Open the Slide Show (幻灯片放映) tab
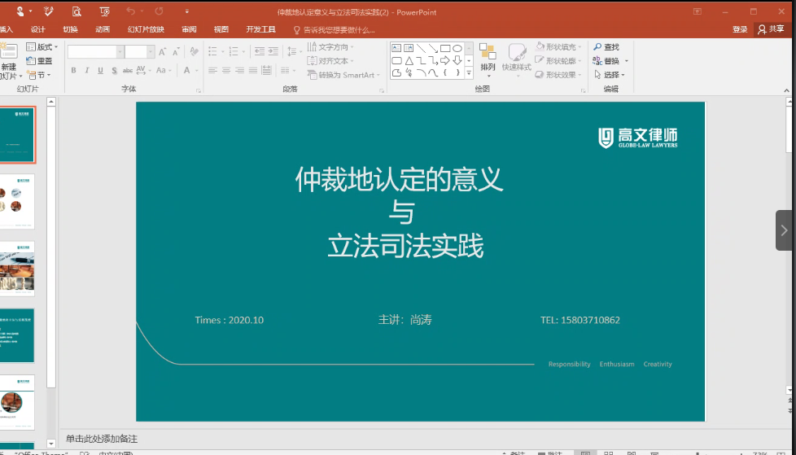 point(146,29)
